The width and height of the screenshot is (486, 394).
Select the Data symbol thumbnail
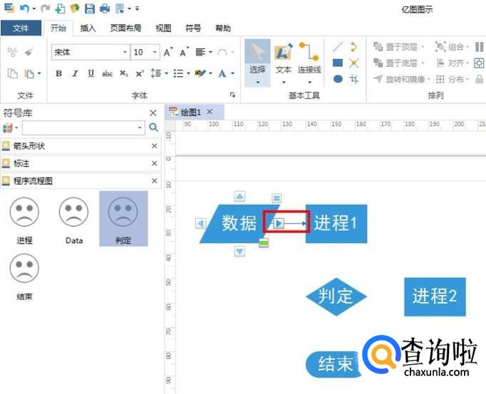point(74,219)
